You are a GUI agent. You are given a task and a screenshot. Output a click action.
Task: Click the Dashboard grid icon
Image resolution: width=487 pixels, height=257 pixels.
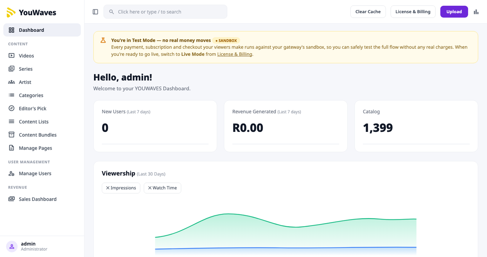(12, 30)
